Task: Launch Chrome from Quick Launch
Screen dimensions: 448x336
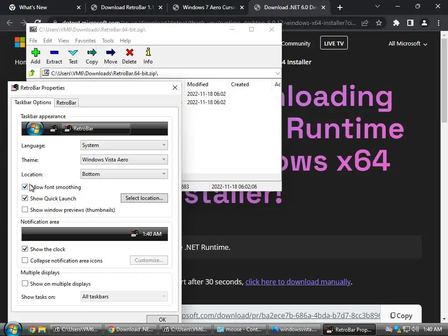Action: (32, 330)
